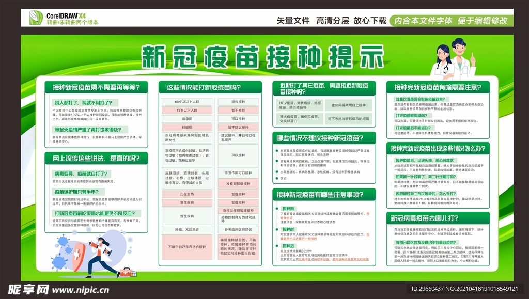Click the table cell "暂不推荐"
The height and width of the screenshot is (299, 529).
tap(238, 110)
